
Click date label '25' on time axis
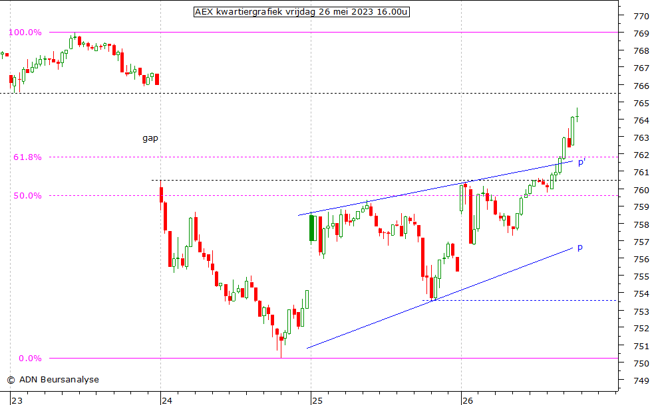tap(317, 400)
